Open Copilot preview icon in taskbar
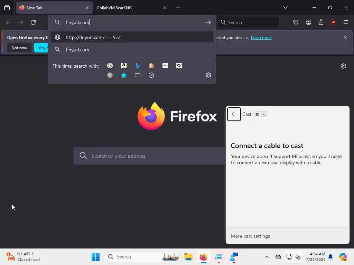Screen dimensions: 354x265 click(x=343, y=257)
